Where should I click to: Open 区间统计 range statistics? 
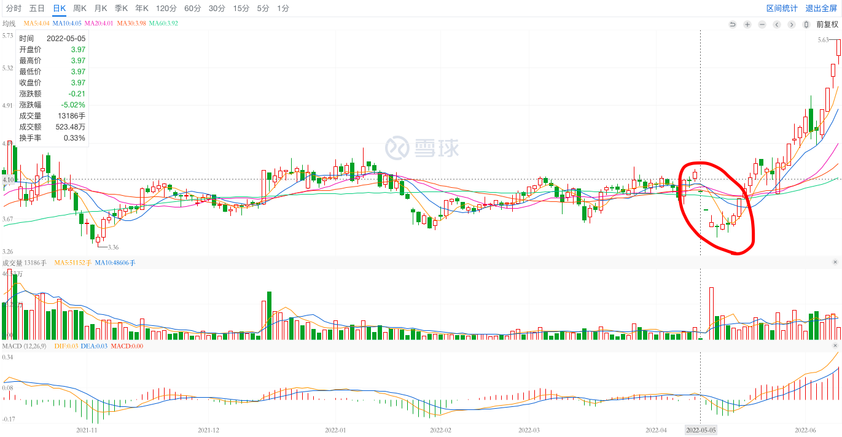[782, 8]
